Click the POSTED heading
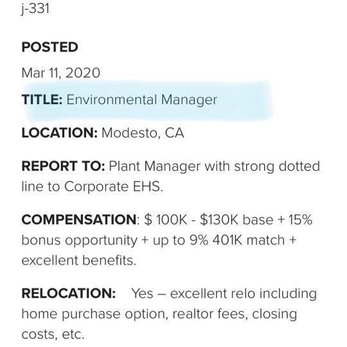 (49, 47)
